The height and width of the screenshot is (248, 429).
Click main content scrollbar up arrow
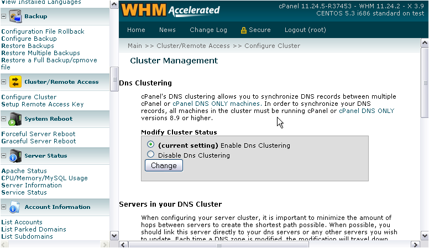point(425,43)
